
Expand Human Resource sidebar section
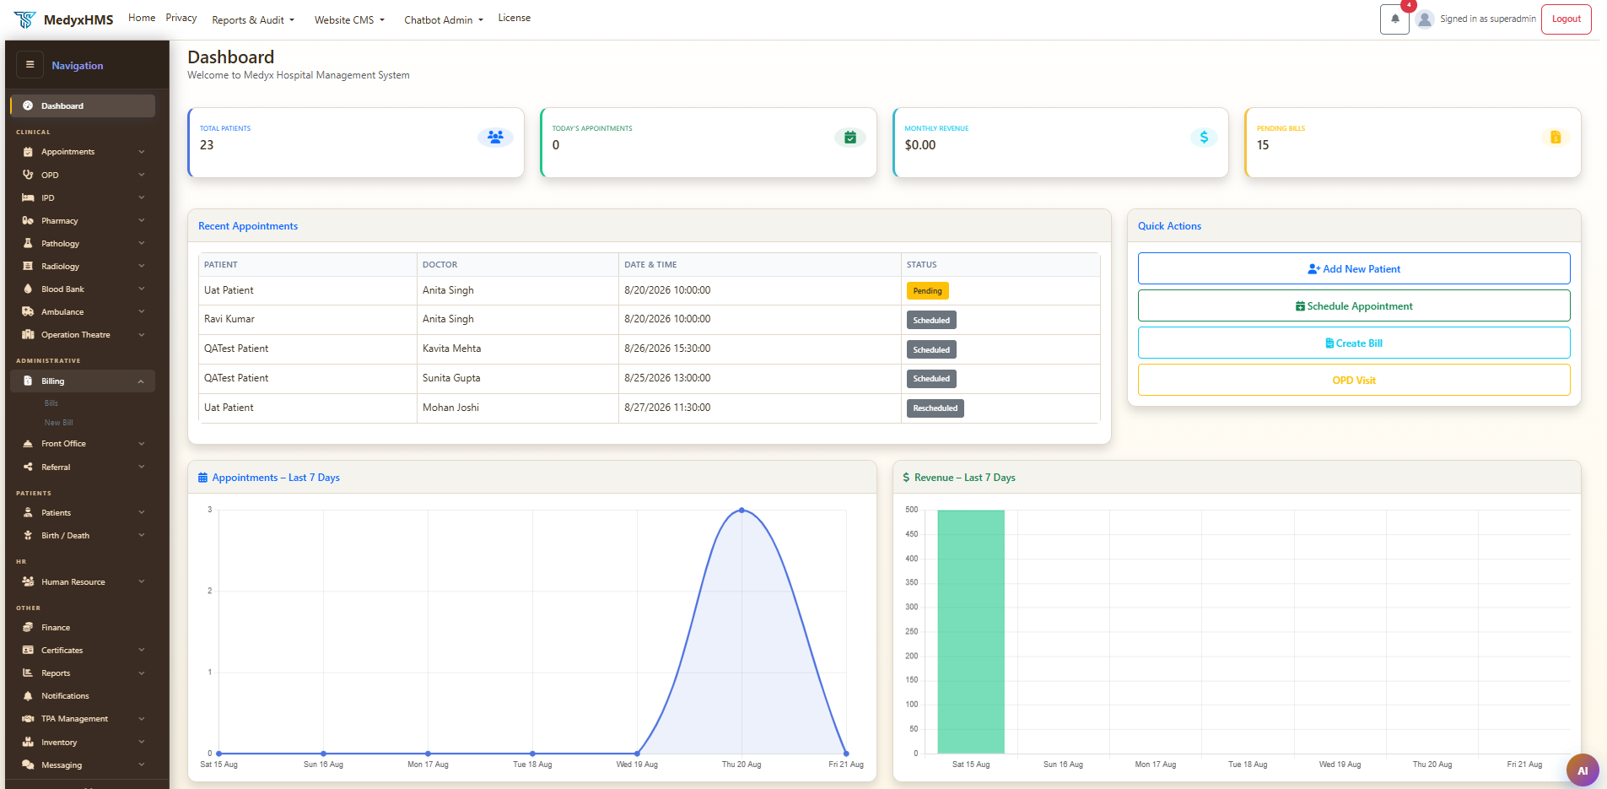(83, 581)
